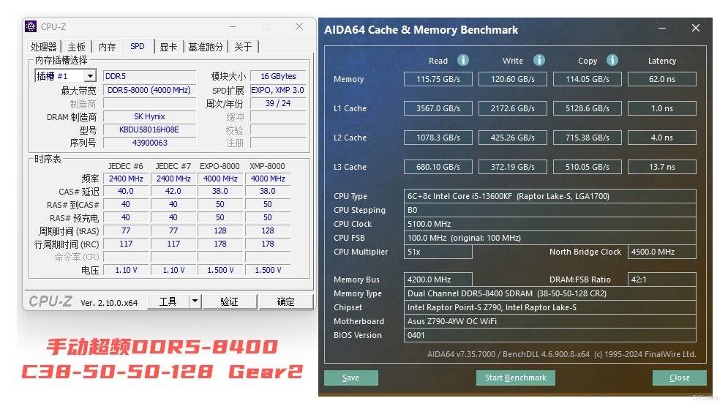This screenshot has height=409, width=728.
Task: Click the CPU Stepping value B0
Action: (x=549, y=210)
